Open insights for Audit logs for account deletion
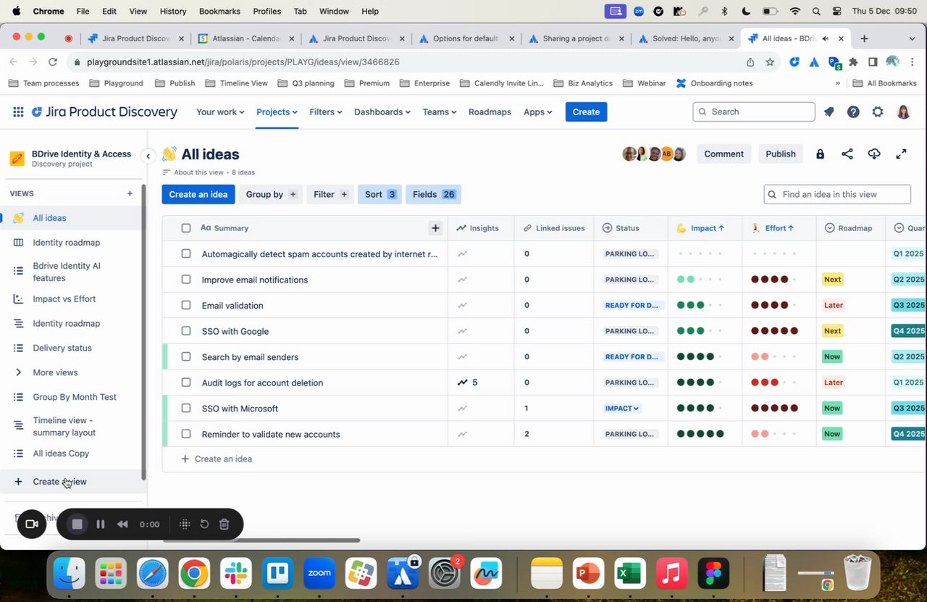This screenshot has width=927, height=602. (x=467, y=382)
